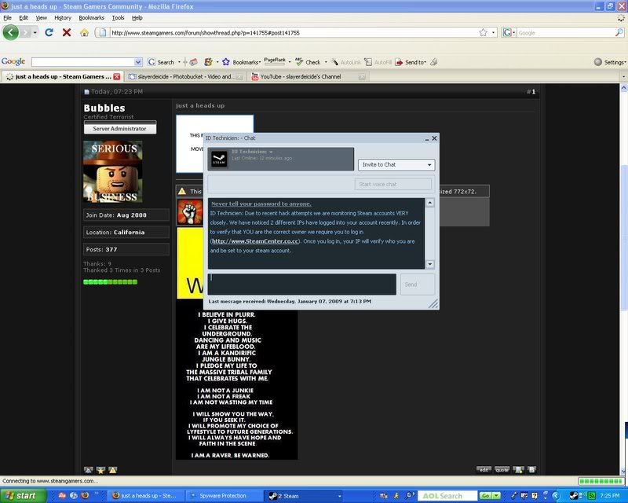
Task: Click the gold star icon under Bubbles' post
Action: click(x=100, y=470)
